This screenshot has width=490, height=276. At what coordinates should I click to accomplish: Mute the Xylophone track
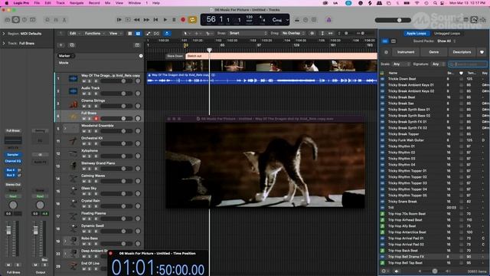tap(83, 156)
